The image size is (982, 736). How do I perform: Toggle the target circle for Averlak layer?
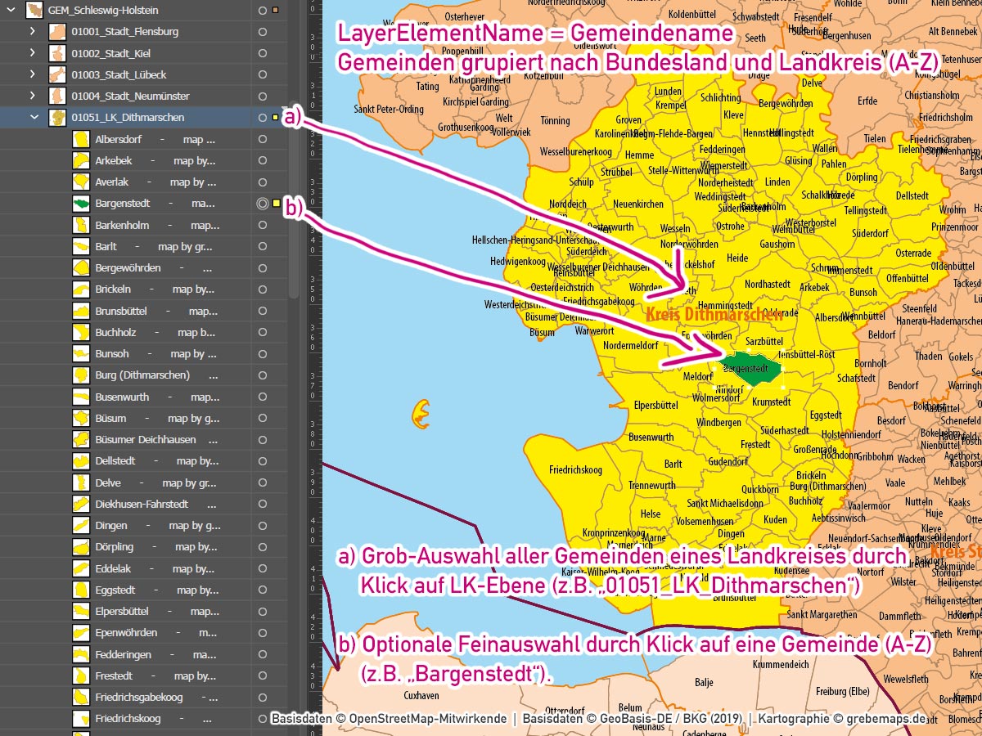(263, 182)
